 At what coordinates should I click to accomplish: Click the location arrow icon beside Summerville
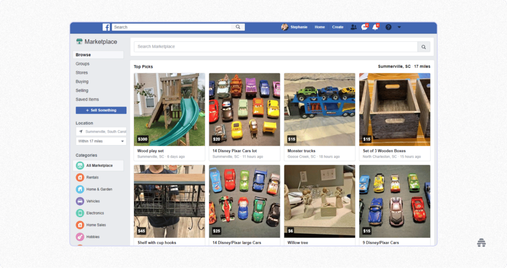81,131
